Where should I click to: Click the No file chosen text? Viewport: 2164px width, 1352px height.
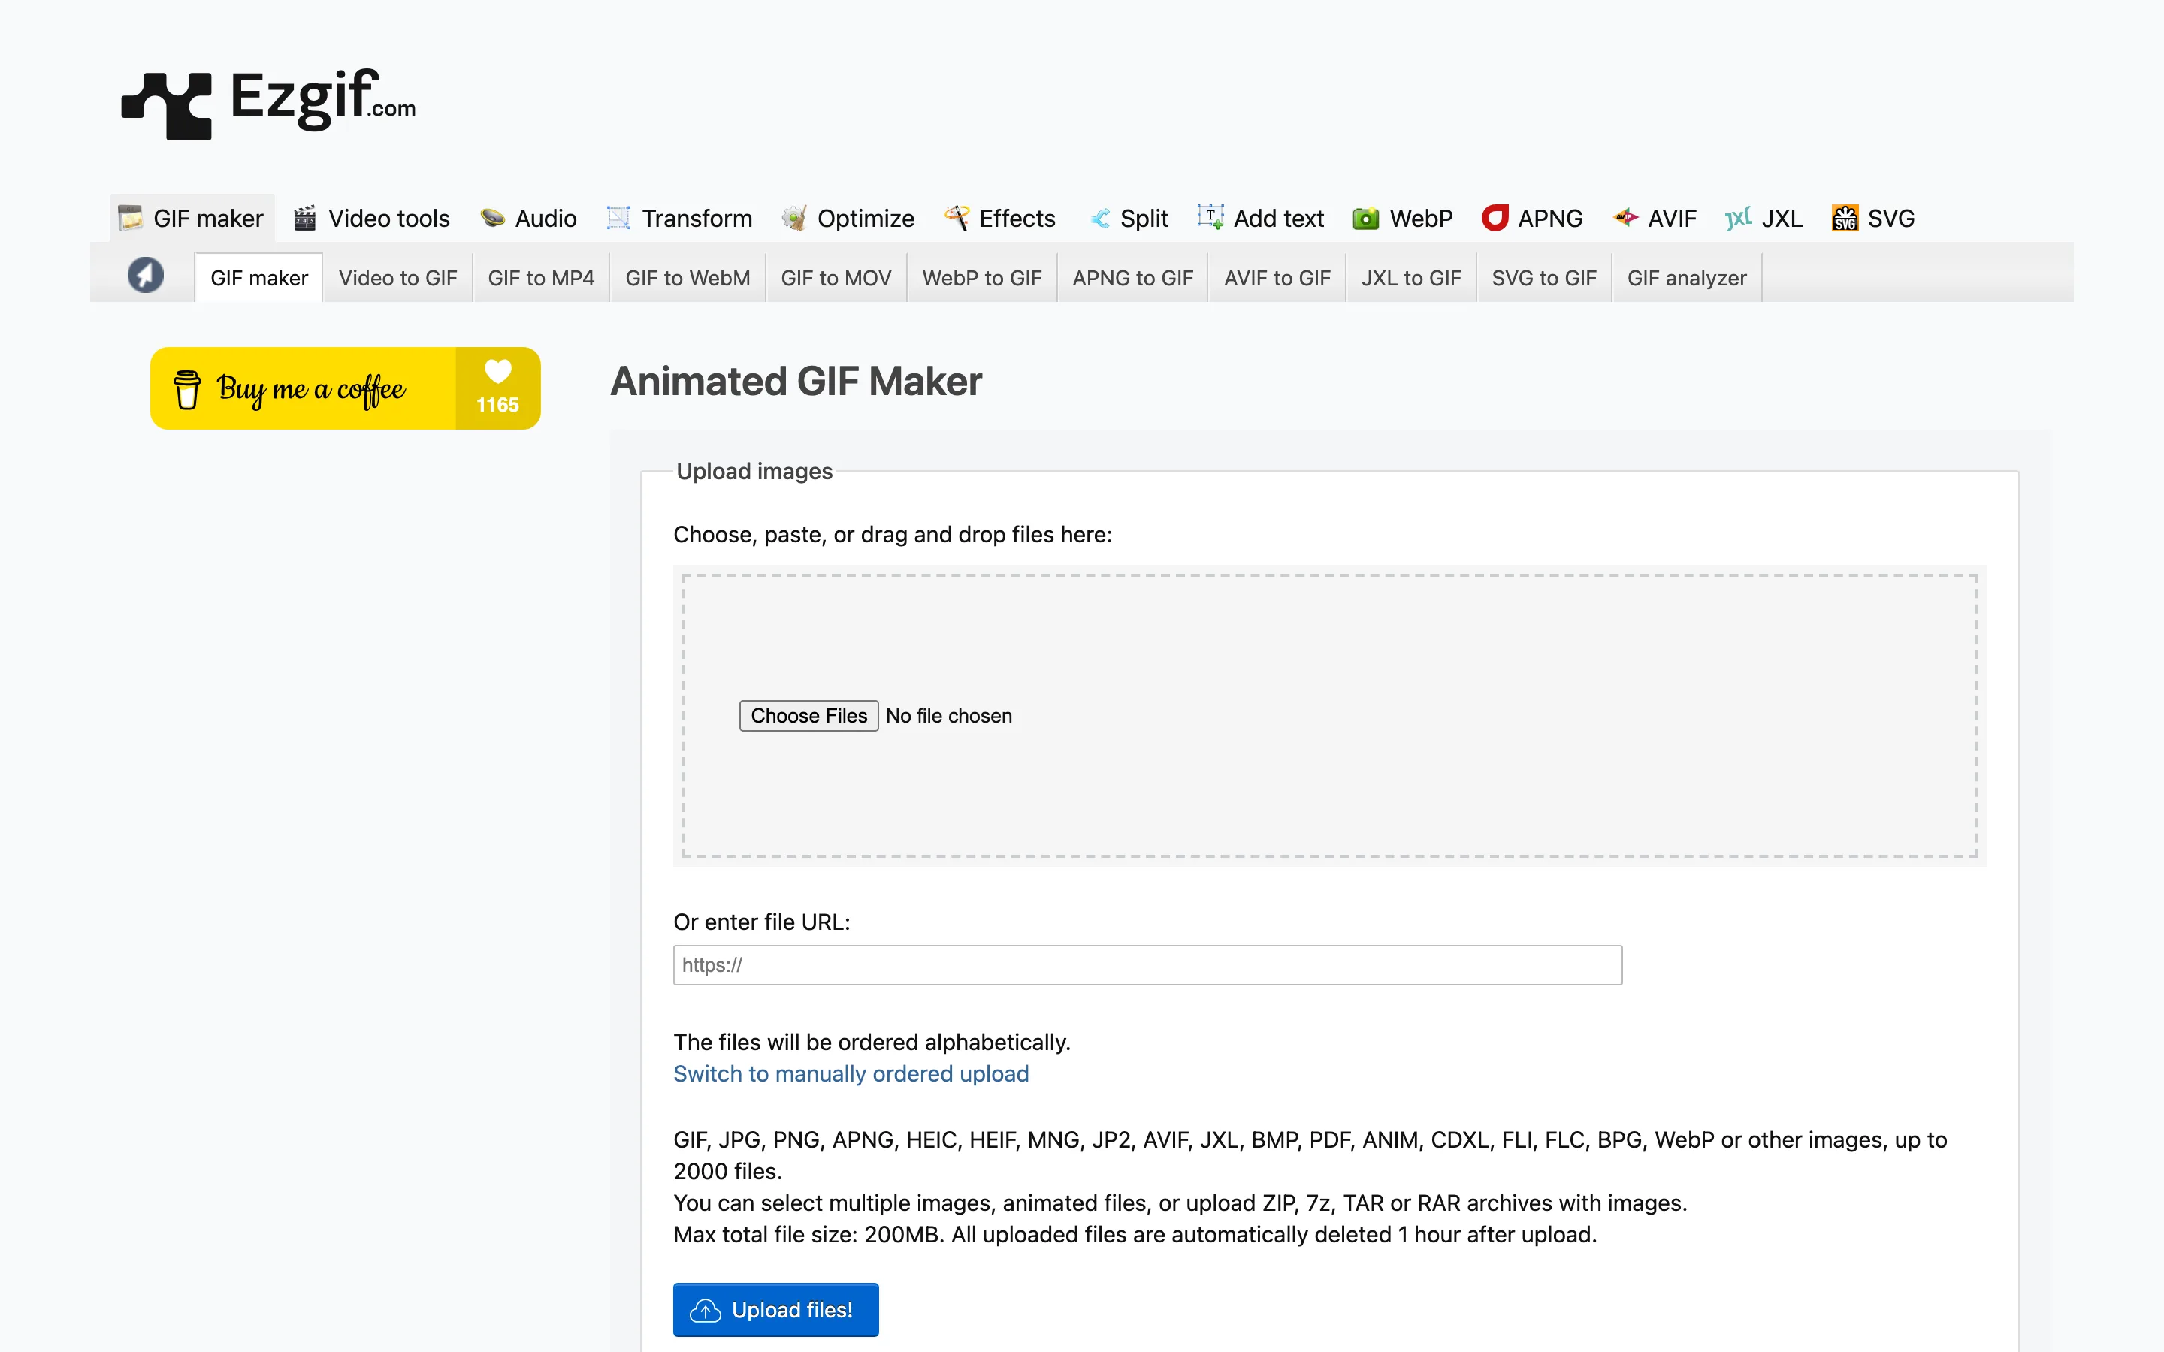coord(949,715)
